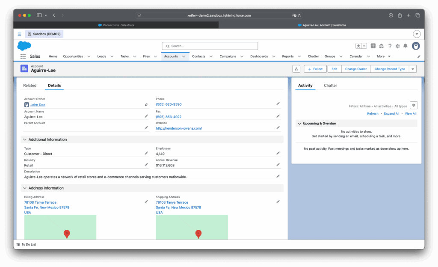The height and width of the screenshot is (267, 438).
Task: Open the favorites star icon
Action: coord(358,46)
